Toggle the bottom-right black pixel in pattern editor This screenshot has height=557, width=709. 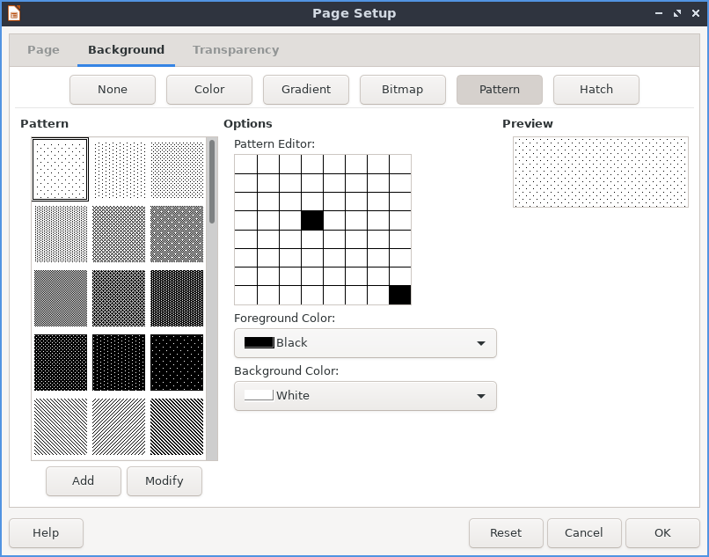[x=399, y=295]
